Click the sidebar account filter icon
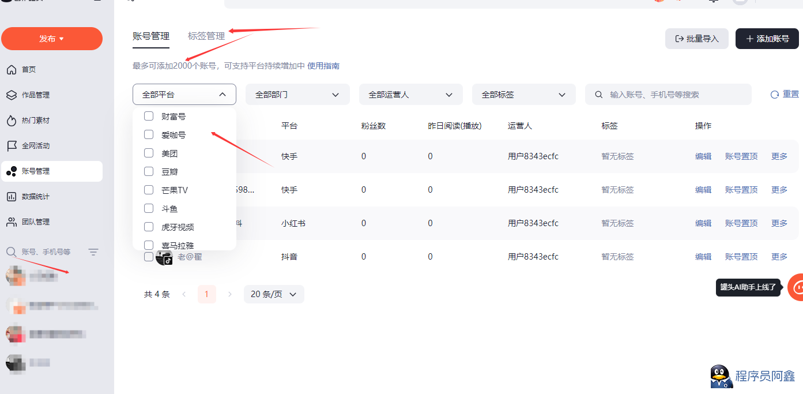This screenshot has height=394, width=803. pos(93,252)
